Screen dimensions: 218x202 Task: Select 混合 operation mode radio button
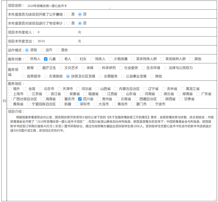pos(57,50)
